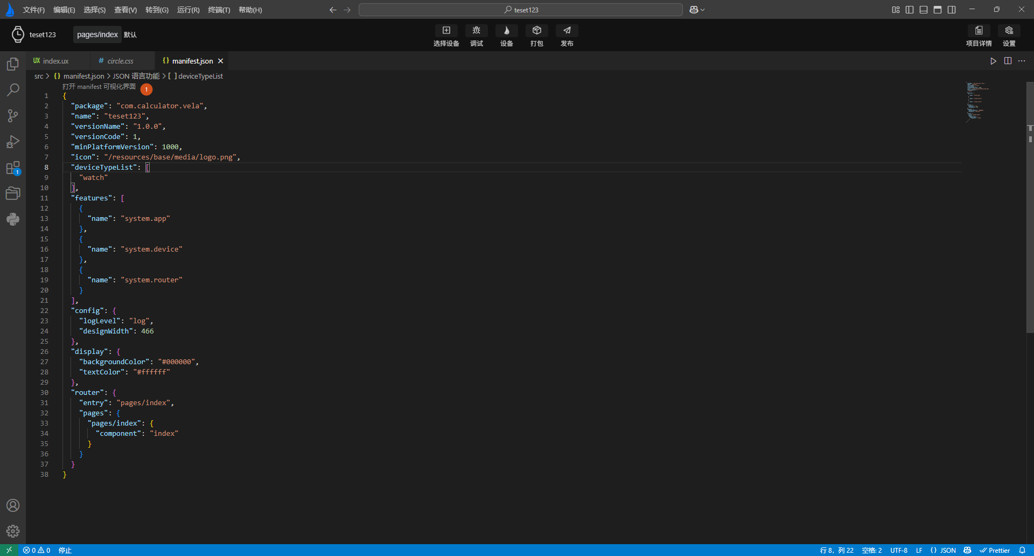Open the Search view in sidebar
The height and width of the screenshot is (556, 1034).
[13, 90]
